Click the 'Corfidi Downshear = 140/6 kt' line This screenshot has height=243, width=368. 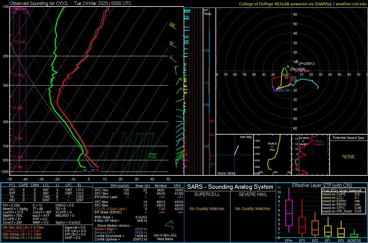tap(121, 236)
